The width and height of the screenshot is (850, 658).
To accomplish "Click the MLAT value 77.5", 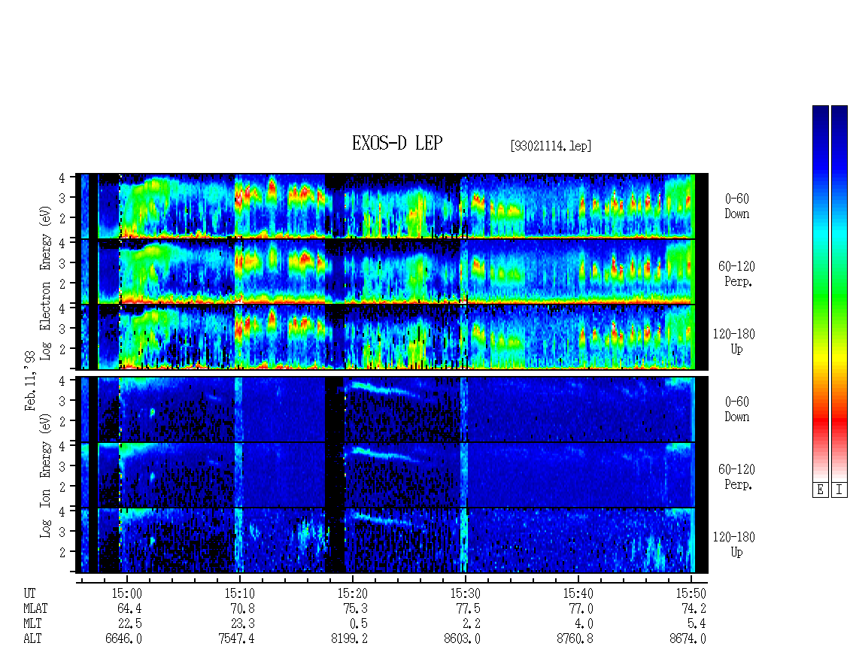I will [x=468, y=608].
